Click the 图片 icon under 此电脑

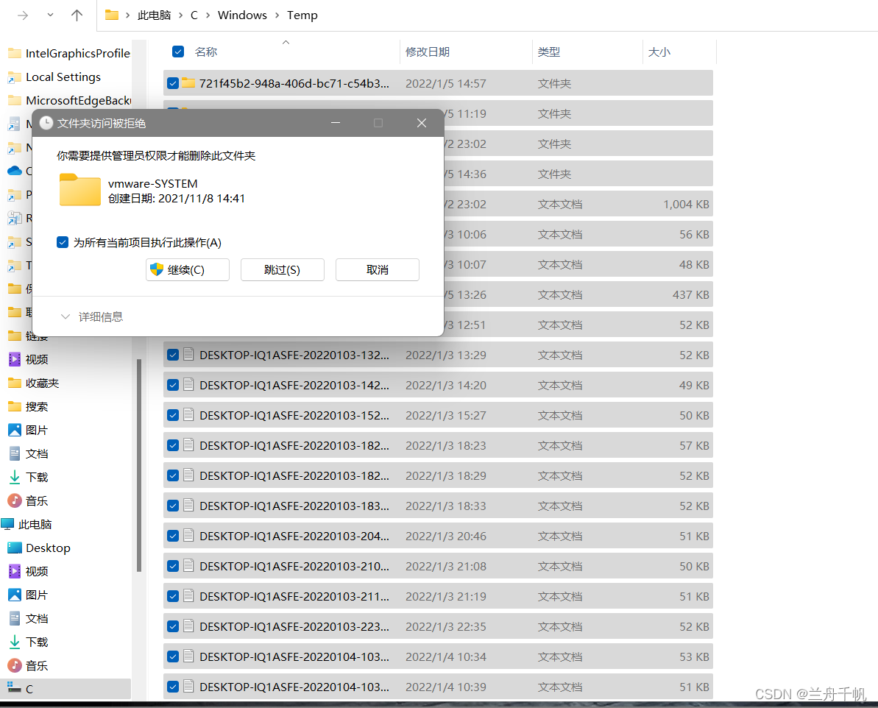[15, 595]
